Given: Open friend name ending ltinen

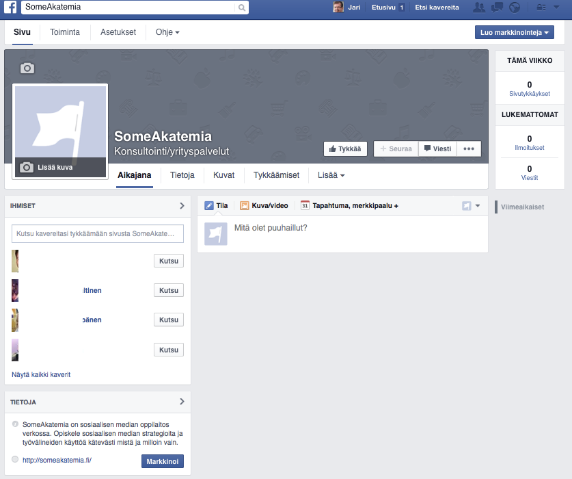Looking at the screenshot, I should coord(92,290).
